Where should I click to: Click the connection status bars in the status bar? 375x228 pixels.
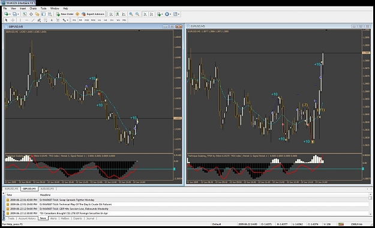pyautogui.click(x=341, y=224)
